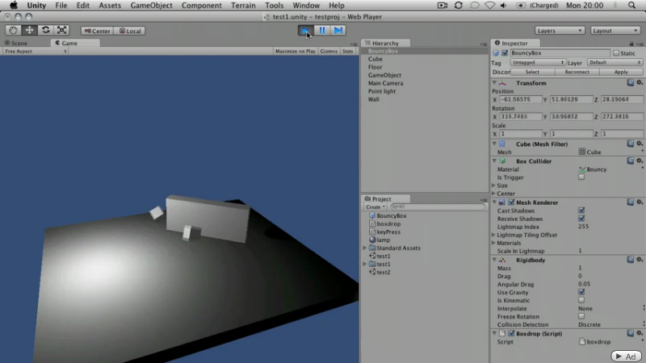The width and height of the screenshot is (646, 363).
Task: Open Transform component gear menu
Action: coord(640,83)
